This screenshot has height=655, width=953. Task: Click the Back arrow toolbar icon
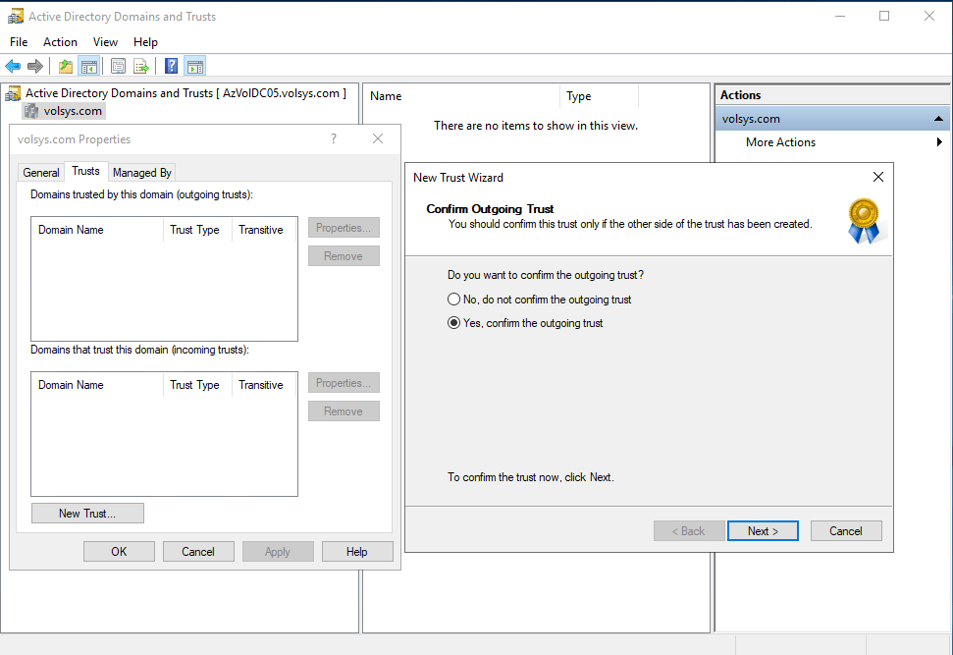point(13,67)
